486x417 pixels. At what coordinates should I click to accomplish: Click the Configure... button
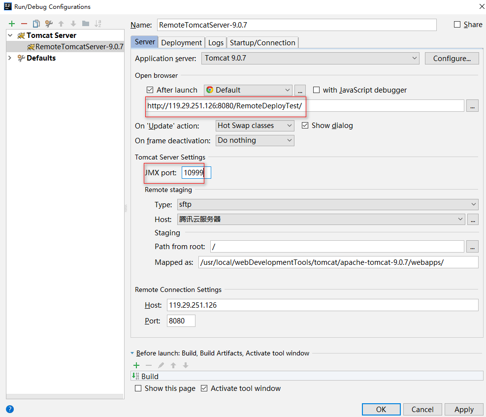coord(452,58)
